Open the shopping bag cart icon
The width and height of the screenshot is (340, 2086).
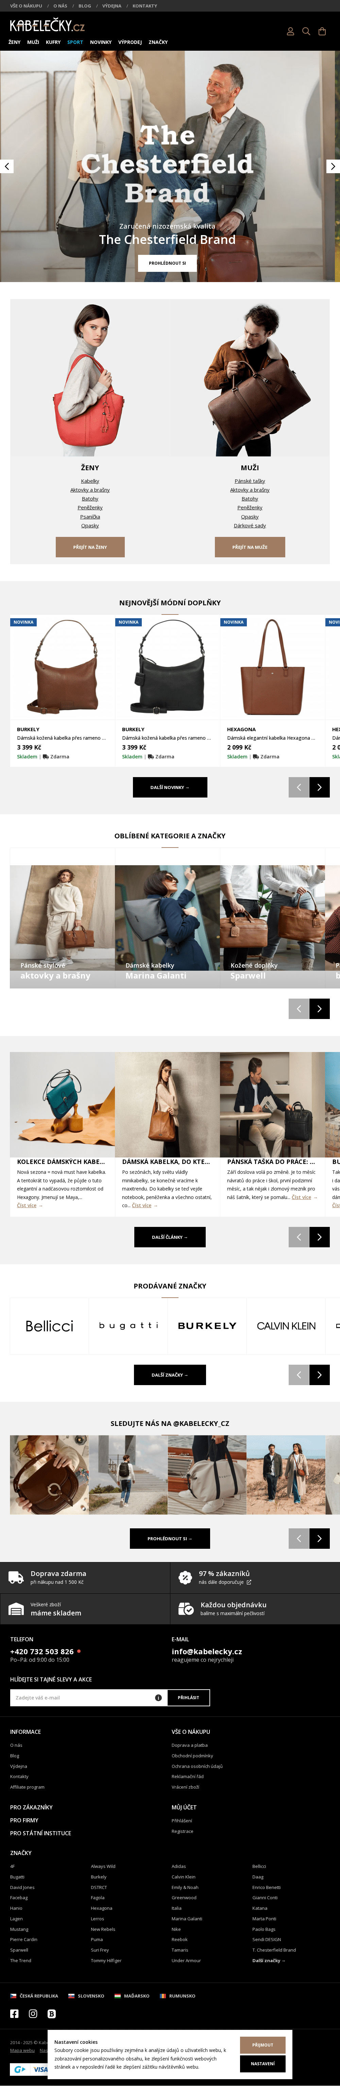click(322, 32)
